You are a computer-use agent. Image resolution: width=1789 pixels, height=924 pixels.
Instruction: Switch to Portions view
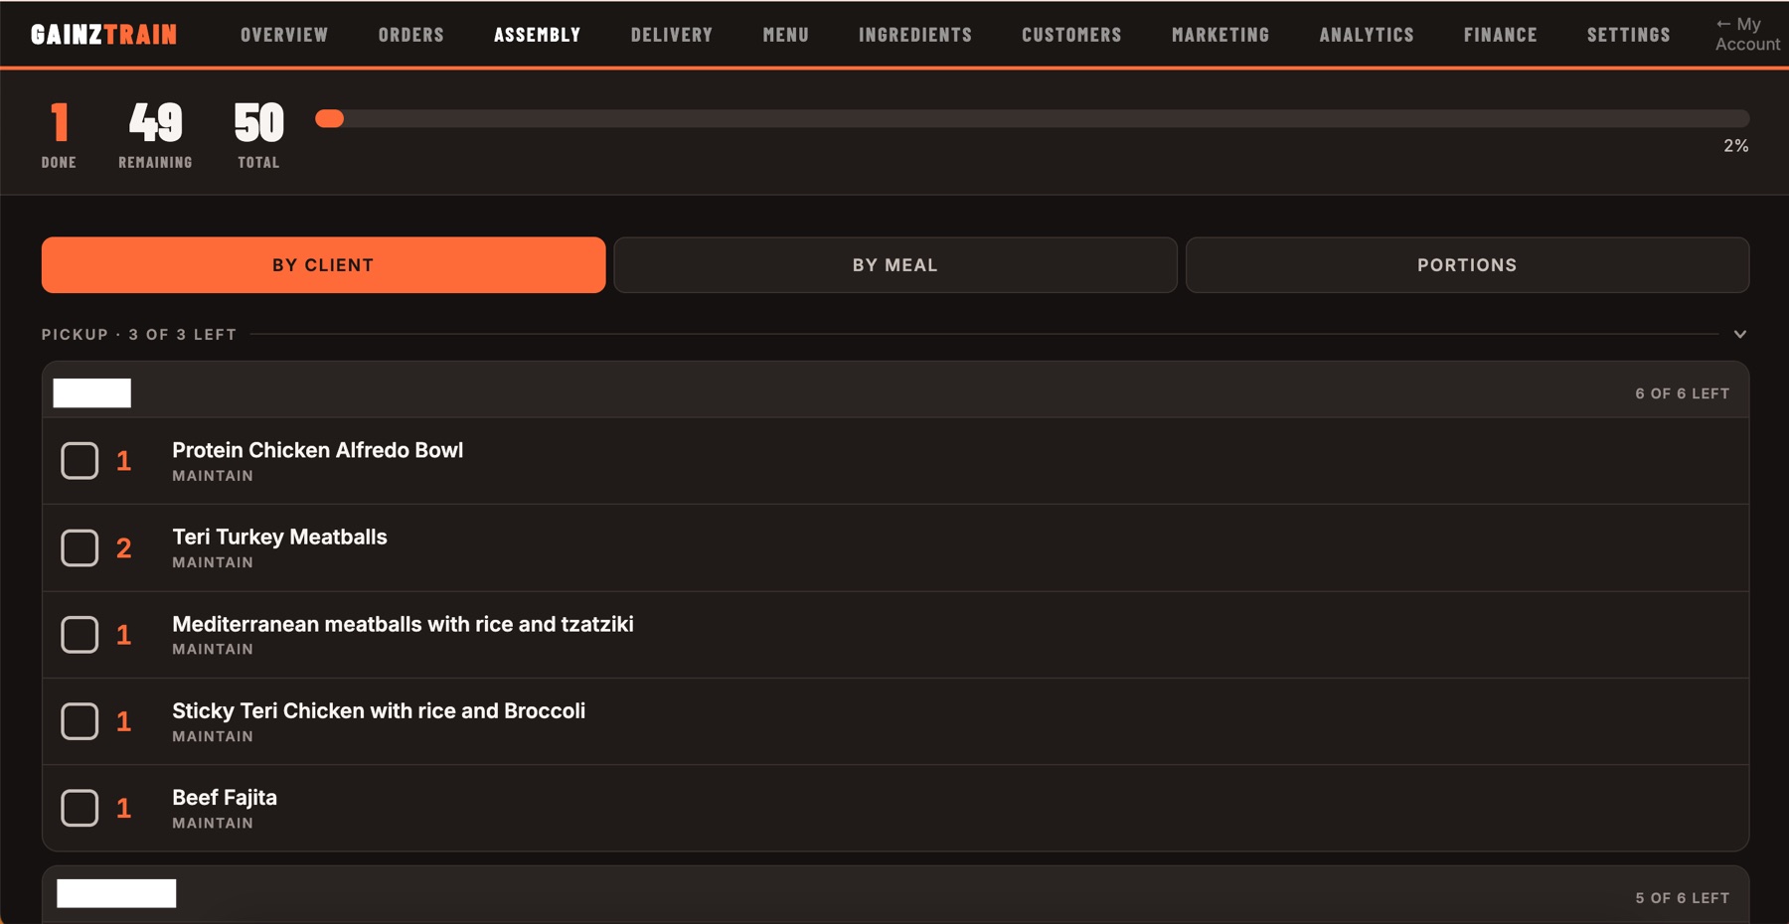tap(1467, 265)
